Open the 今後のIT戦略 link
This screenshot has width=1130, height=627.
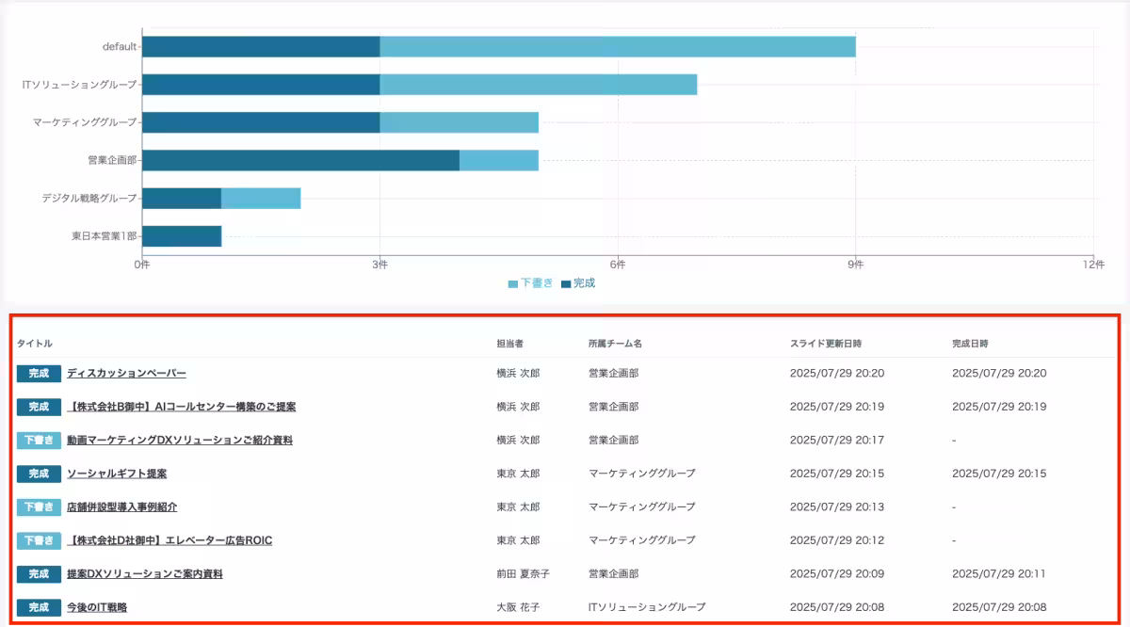pyautogui.click(x=97, y=607)
